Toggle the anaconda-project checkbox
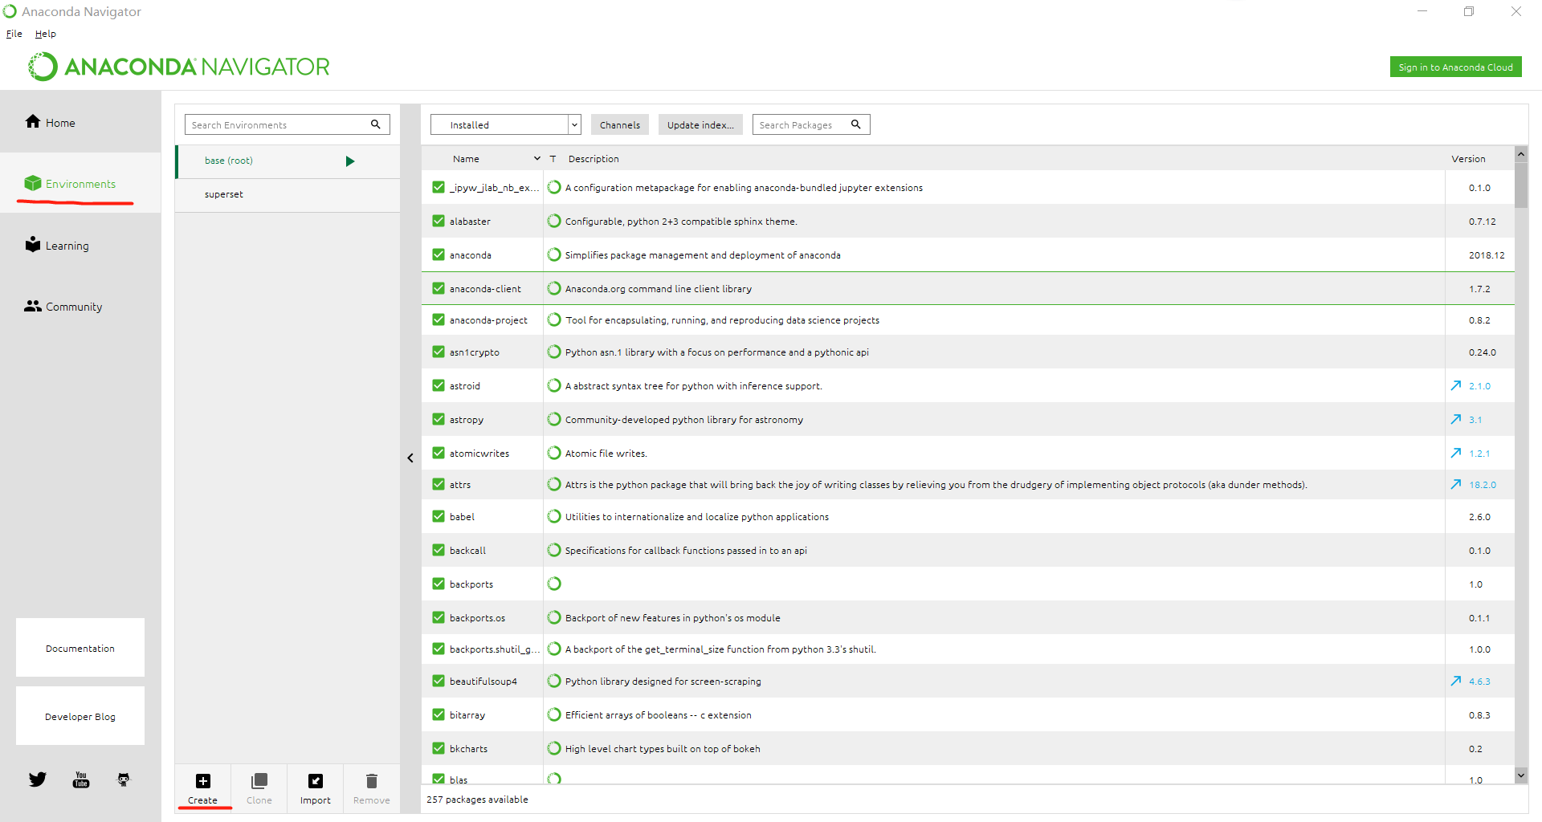1542x822 pixels. pos(439,319)
